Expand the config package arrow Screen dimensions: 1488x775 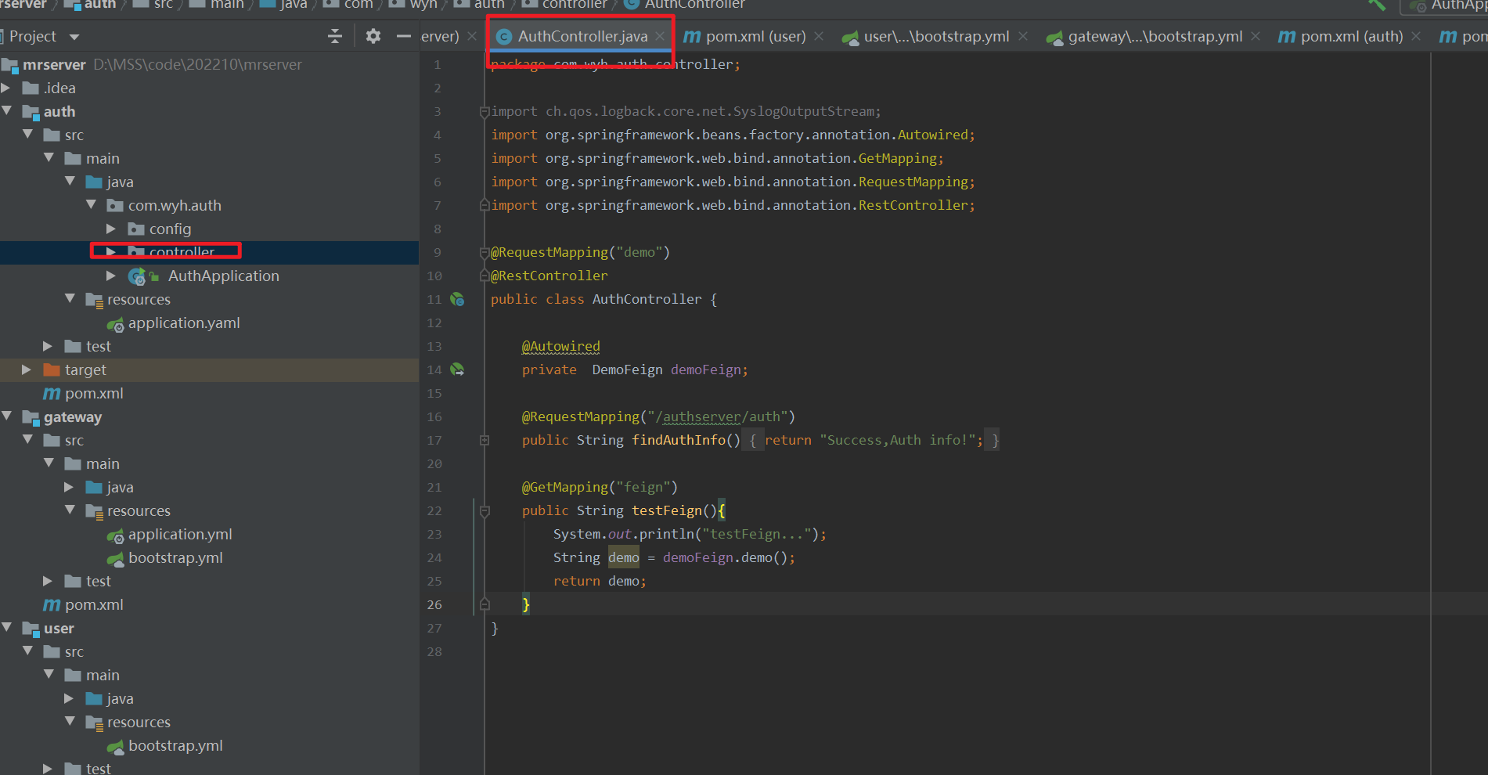(x=111, y=229)
